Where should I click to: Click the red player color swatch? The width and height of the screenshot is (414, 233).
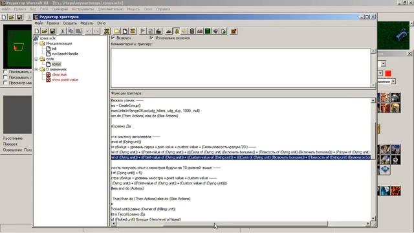pos(388,73)
